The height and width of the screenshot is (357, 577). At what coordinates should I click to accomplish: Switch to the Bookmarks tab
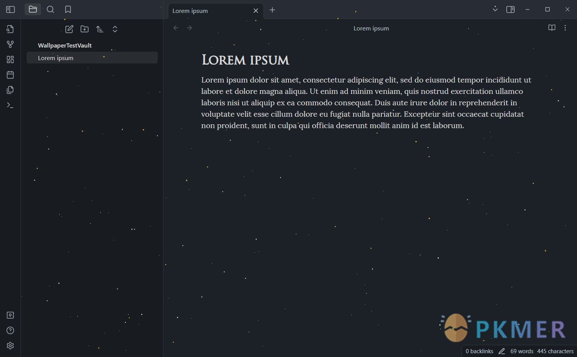pos(68,10)
